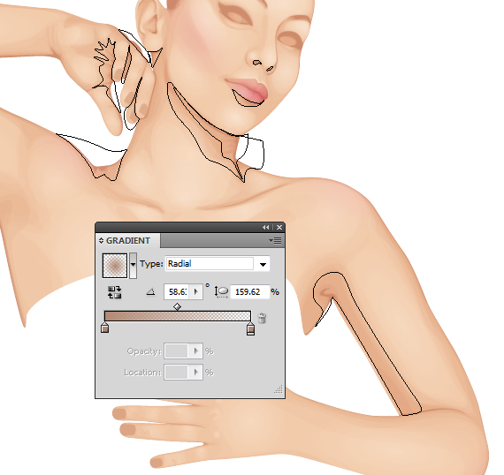Click the panel expand/collapse arrows beside GRADIENT
Viewport: 504px width, 475px height.
pos(102,240)
